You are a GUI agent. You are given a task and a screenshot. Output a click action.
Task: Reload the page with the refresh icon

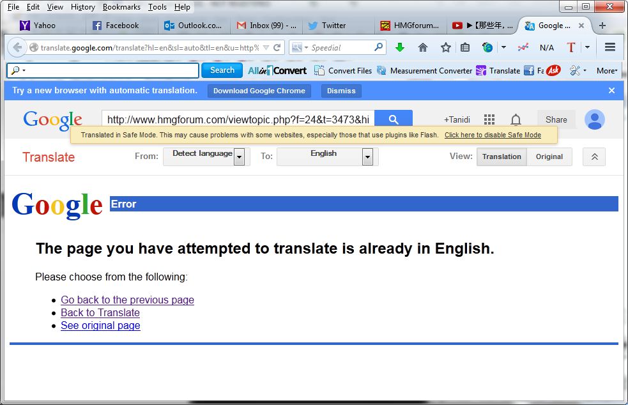click(277, 48)
